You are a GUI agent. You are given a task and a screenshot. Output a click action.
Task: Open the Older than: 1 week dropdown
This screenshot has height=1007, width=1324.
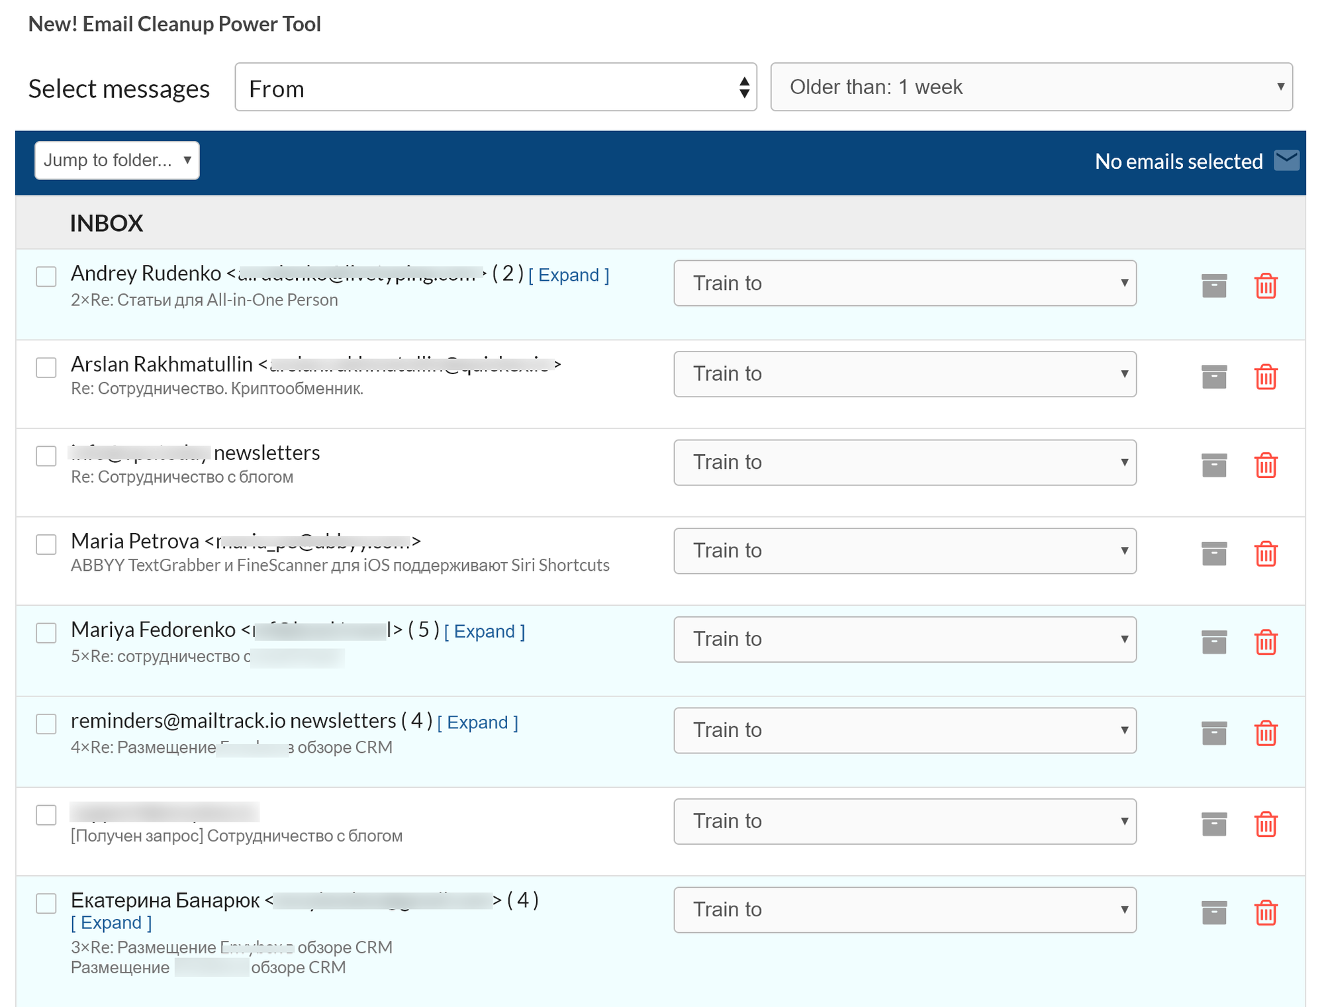pos(1031,87)
